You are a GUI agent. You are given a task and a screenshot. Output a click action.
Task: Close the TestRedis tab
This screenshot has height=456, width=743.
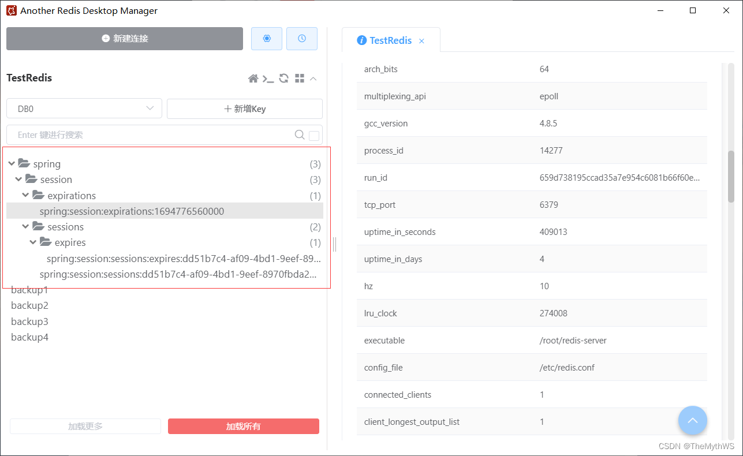421,41
